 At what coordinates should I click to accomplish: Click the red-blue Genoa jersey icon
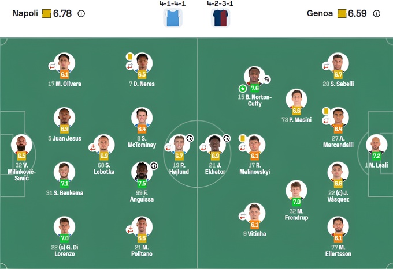click(x=221, y=17)
